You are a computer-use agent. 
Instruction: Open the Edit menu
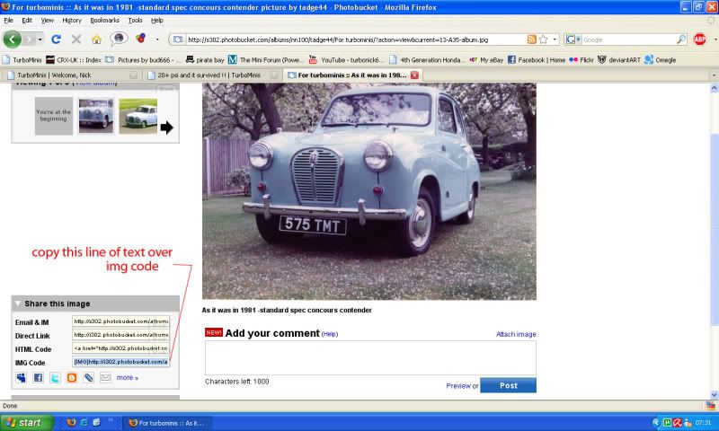27,20
